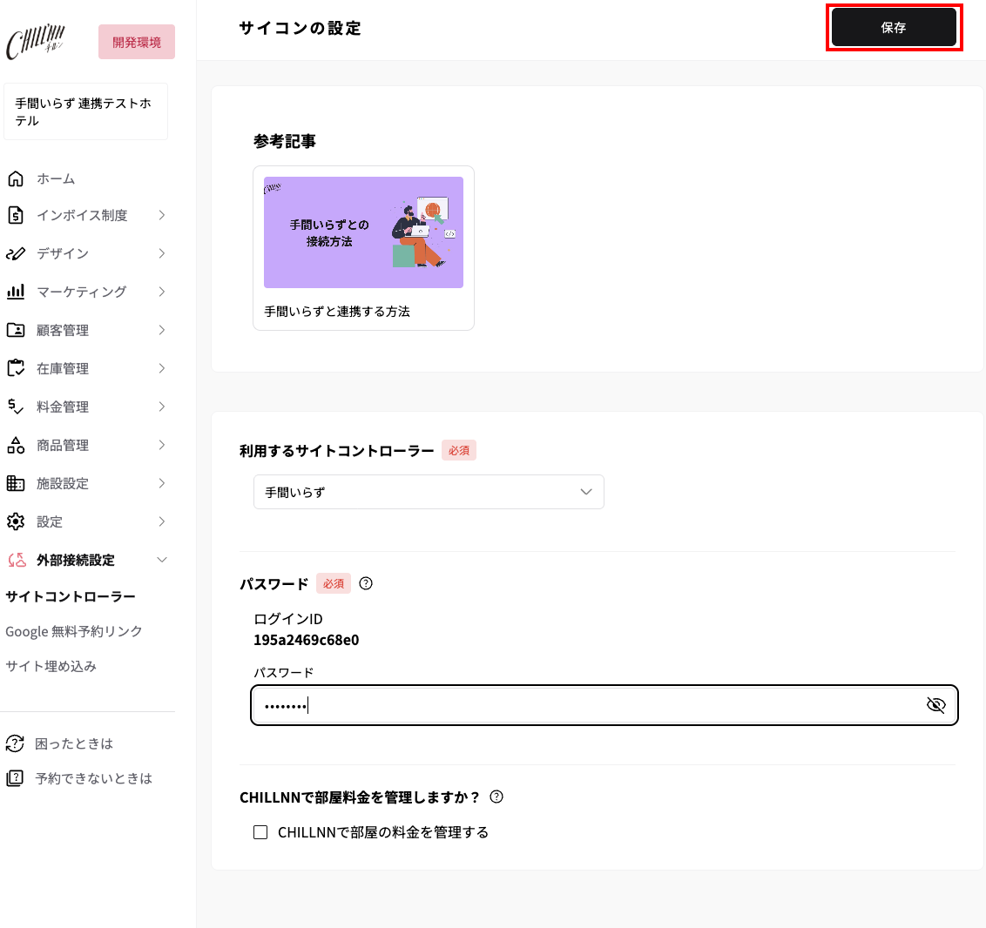Click the 在庫管理 clipboard icon

[16, 368]
